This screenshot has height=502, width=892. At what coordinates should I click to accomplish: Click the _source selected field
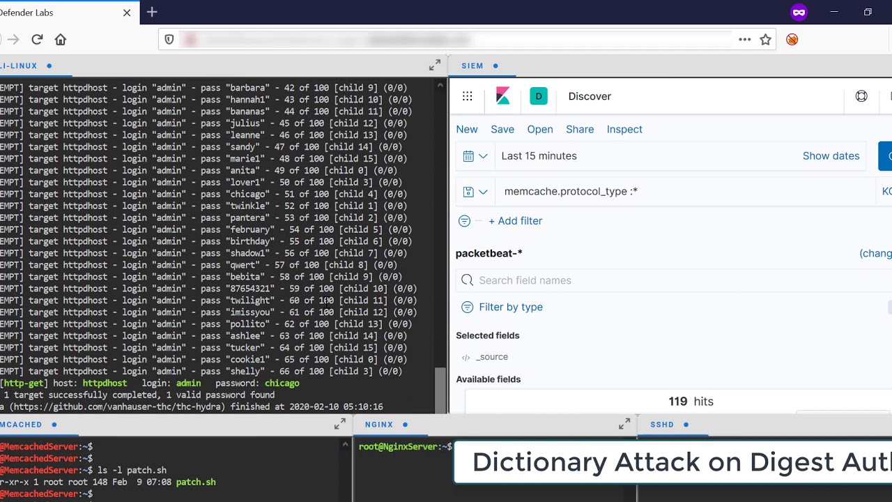tap(491, 357)
